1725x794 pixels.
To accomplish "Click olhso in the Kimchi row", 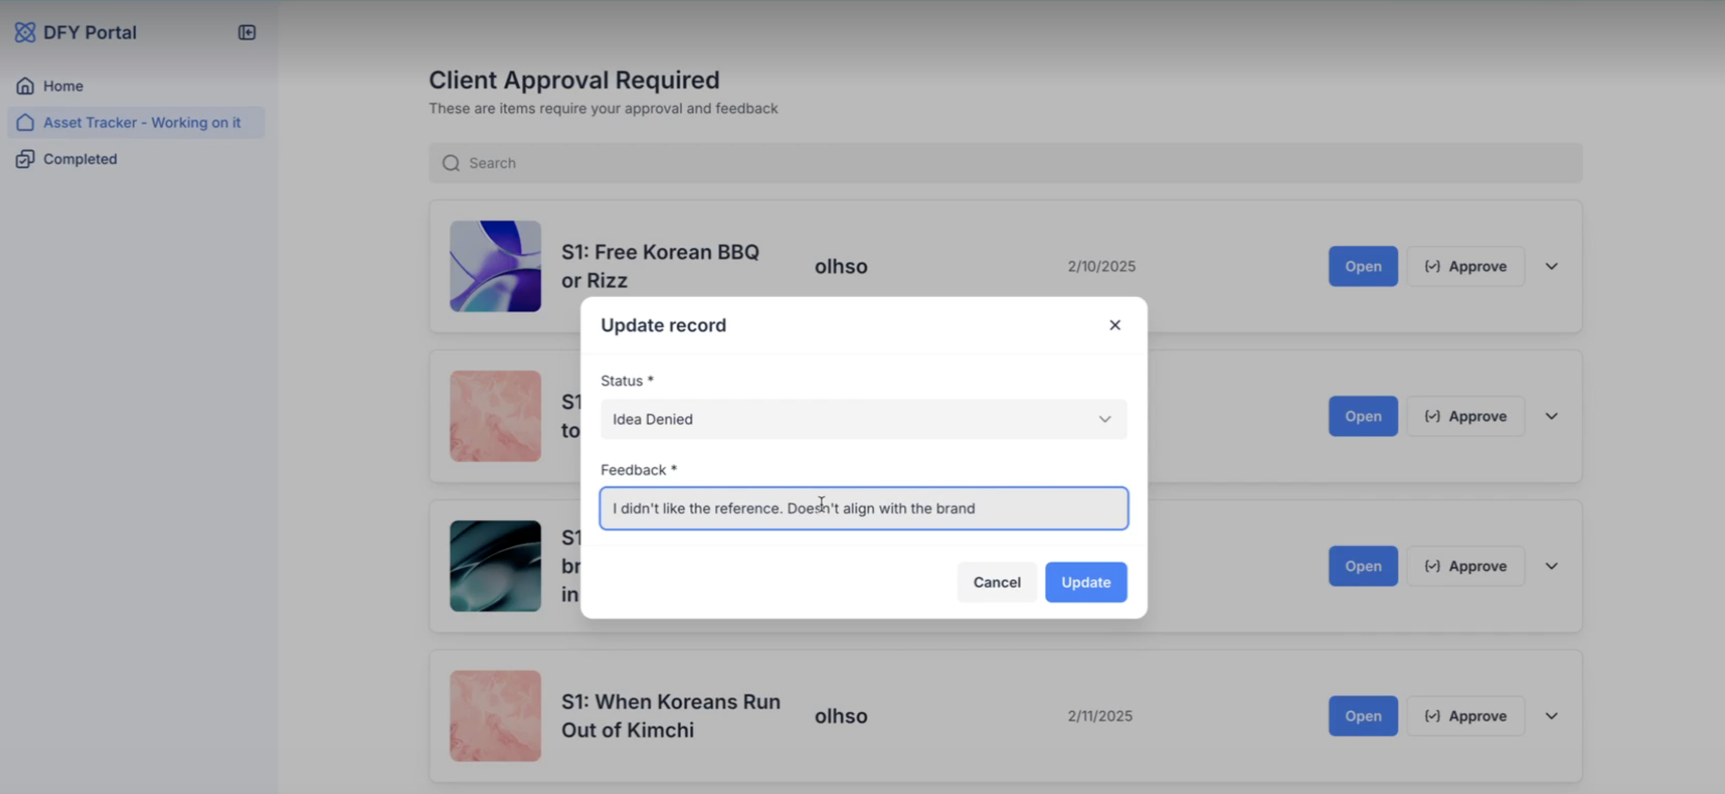I will tap(841, 716).
